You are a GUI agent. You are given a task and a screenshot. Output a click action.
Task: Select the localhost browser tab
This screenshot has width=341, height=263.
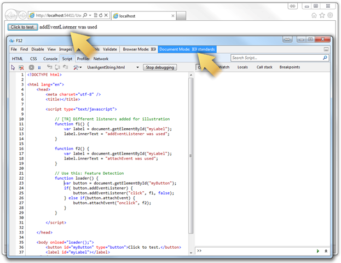coord(143,16)
